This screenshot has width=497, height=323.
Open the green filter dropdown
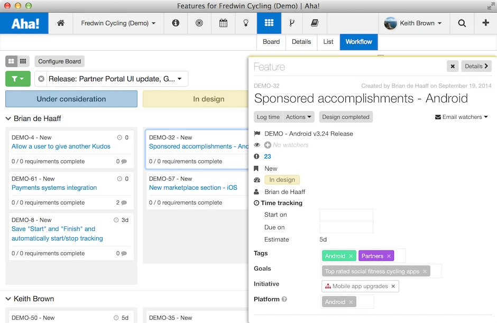click(18, 79)
